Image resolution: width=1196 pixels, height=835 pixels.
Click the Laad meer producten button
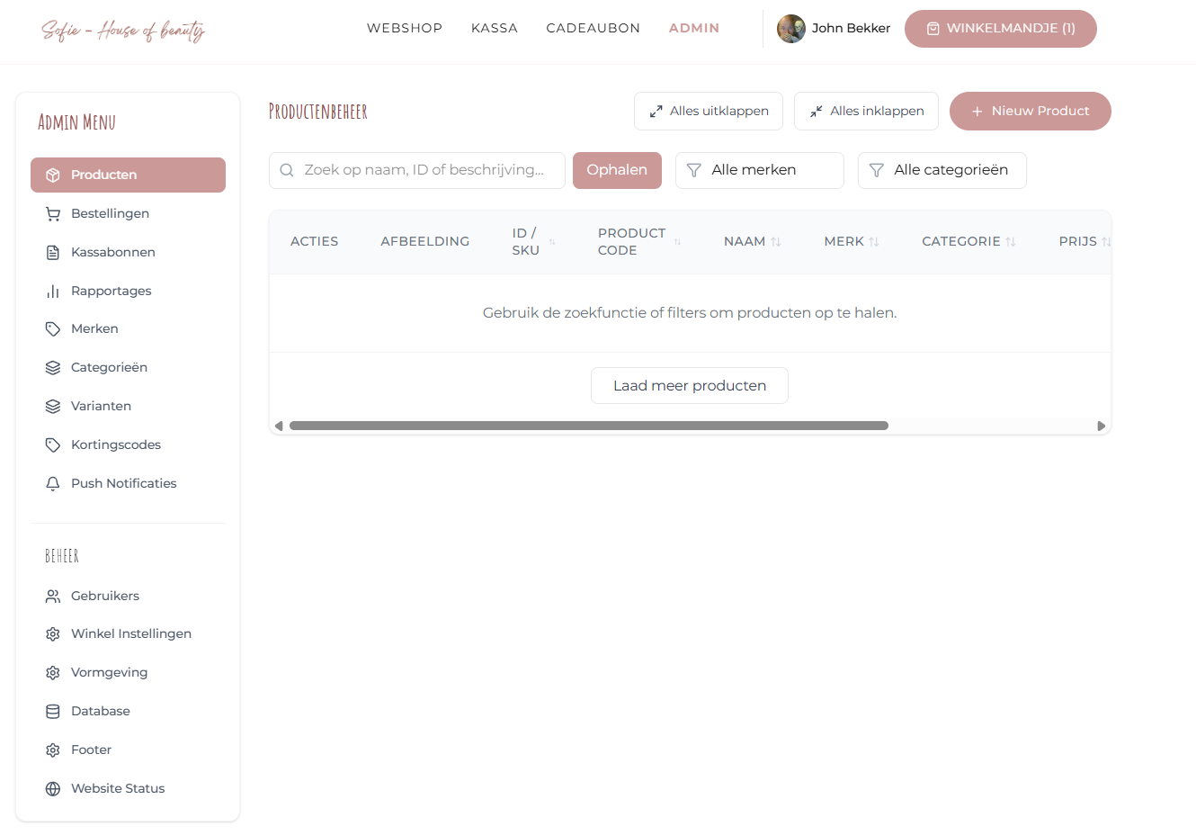pyautogui.click(x=690, y=386)
